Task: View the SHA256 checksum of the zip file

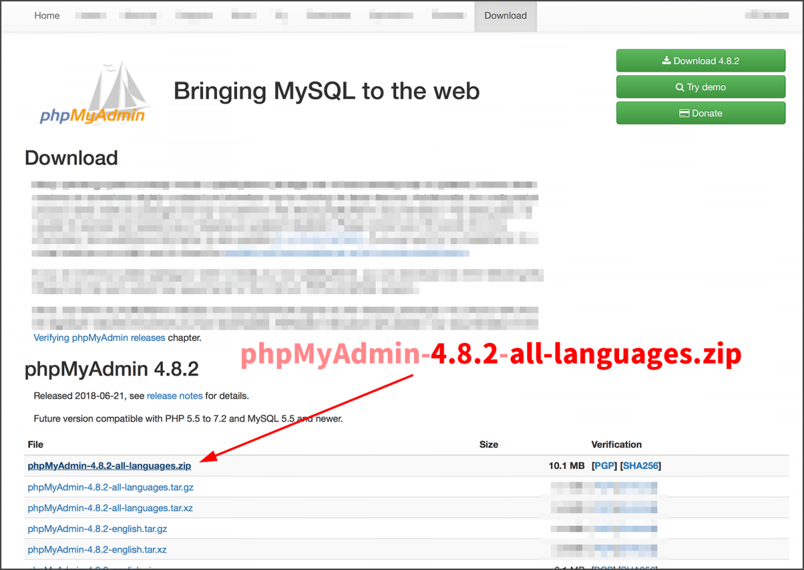Action: 641,466
